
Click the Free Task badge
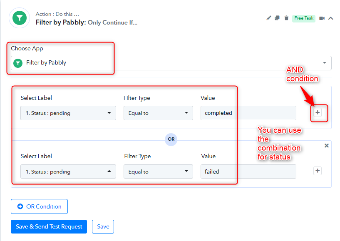point(304,18)
